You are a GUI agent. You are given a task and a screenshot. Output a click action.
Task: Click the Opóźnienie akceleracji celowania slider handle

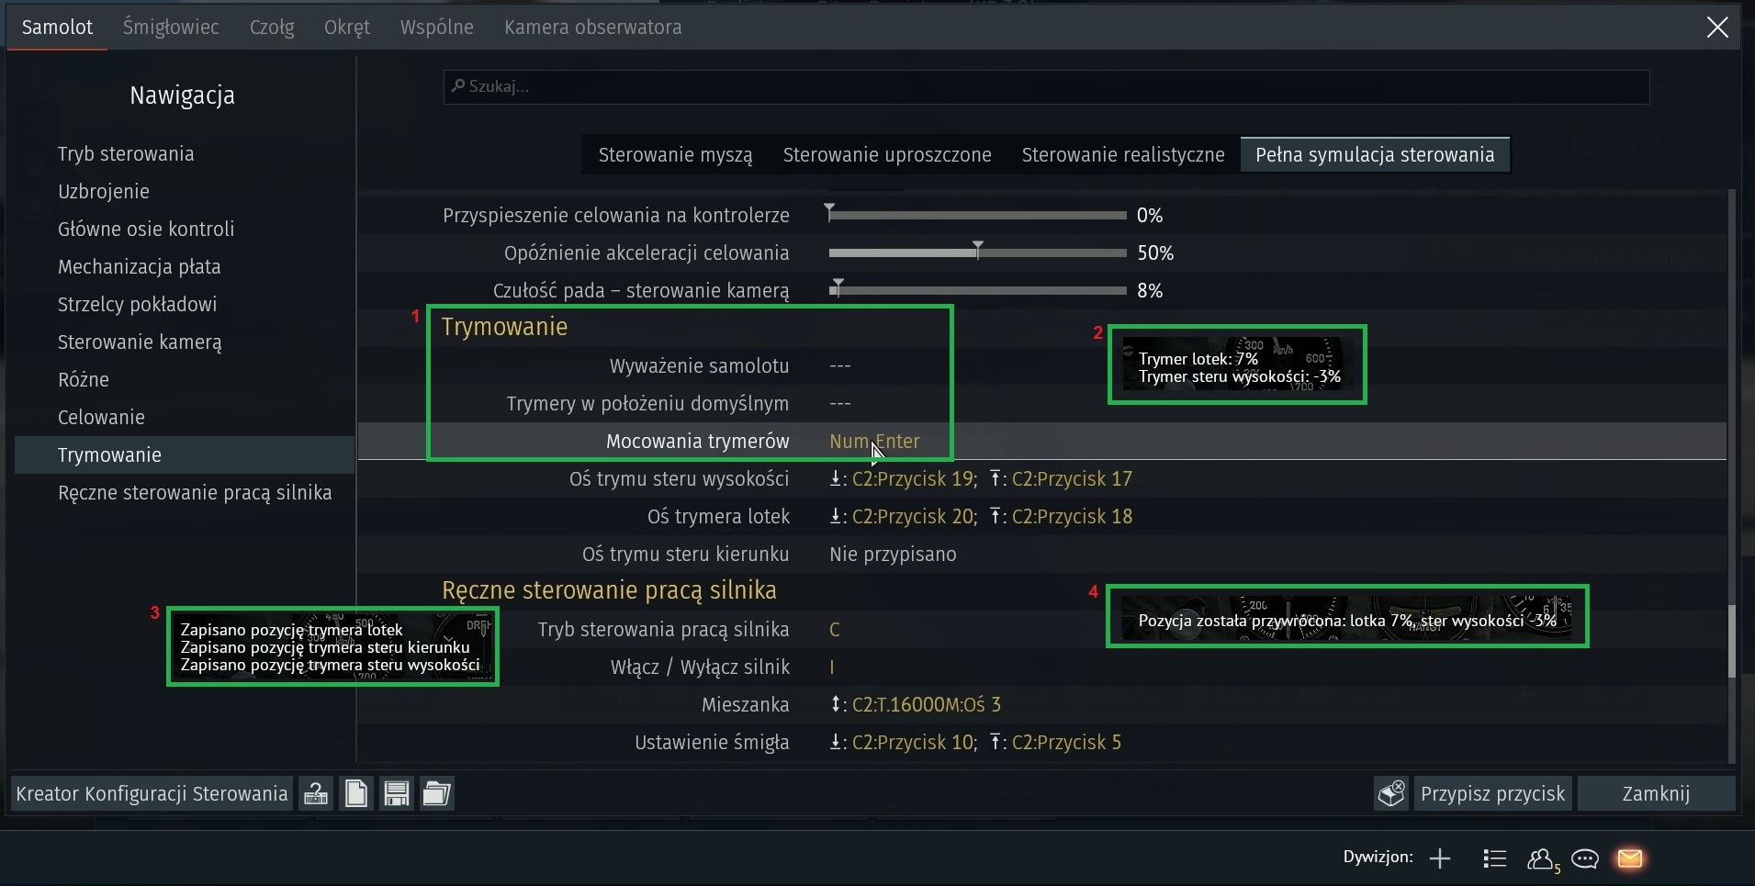tap(978, 251)
